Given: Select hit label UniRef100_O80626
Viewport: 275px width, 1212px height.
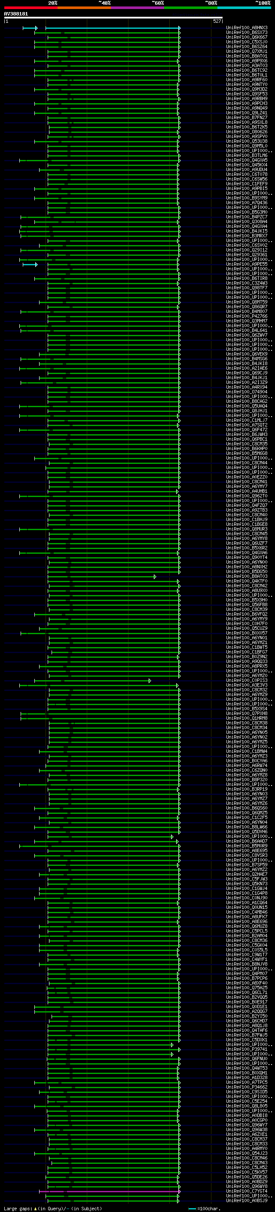Looking at the screenshot, I should coord(247,132).
